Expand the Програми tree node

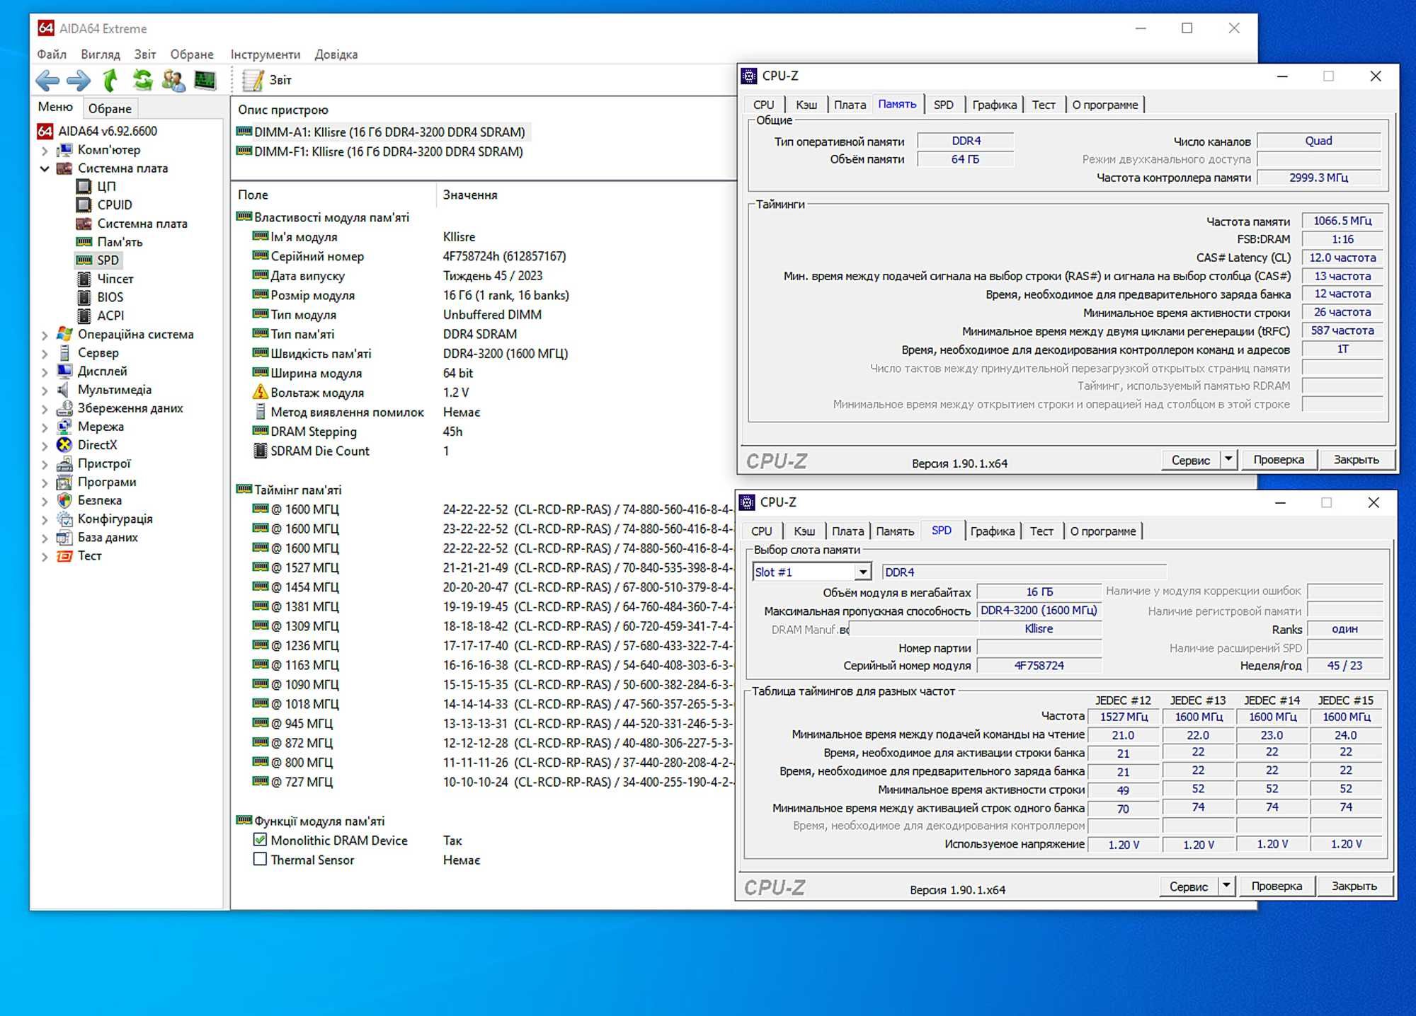(x=45, y=483)
